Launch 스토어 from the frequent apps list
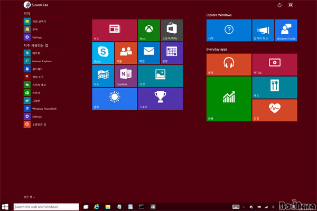The image size is (317, 211). tap(32, 93)
